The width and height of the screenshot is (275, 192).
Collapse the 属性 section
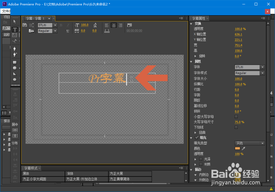[191, 61]
